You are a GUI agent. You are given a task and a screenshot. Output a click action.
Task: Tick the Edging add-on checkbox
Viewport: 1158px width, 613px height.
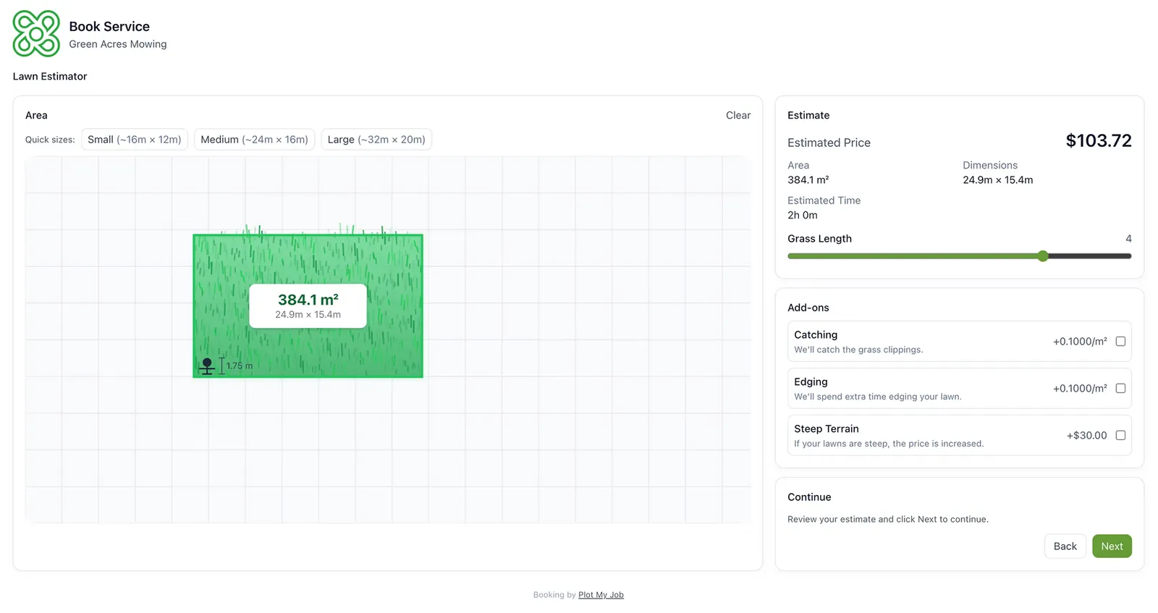pos(1120,389)
